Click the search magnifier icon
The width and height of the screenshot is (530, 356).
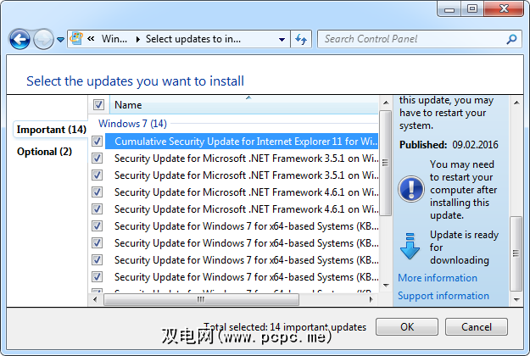click(x=511, y=39)
